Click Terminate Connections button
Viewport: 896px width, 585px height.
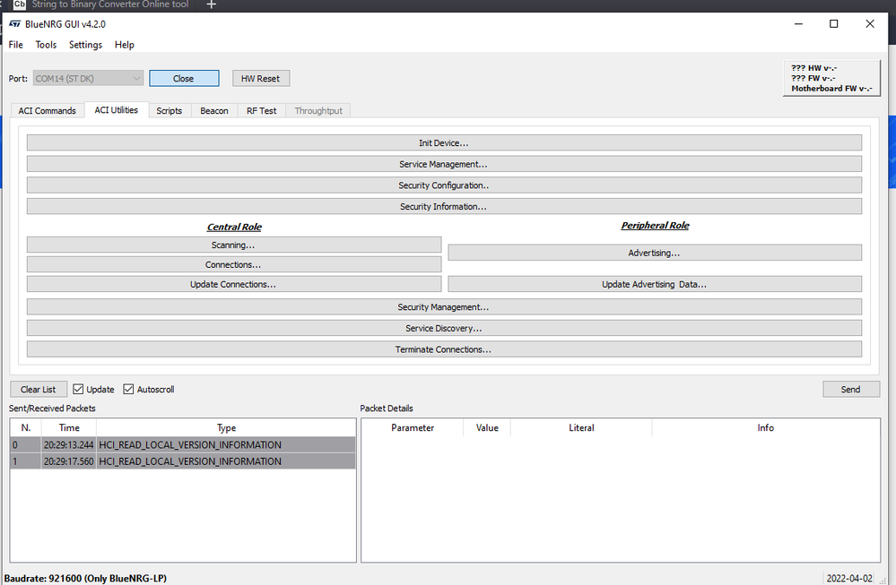[444, 349]
